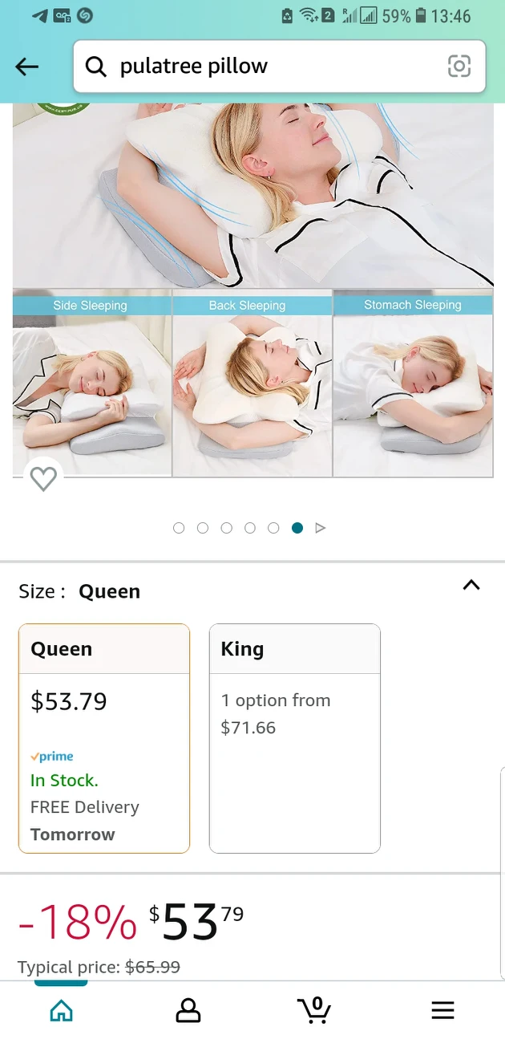Select the third carousel dot
This screenshot has height=1039, width=505.
pos(226,528)
